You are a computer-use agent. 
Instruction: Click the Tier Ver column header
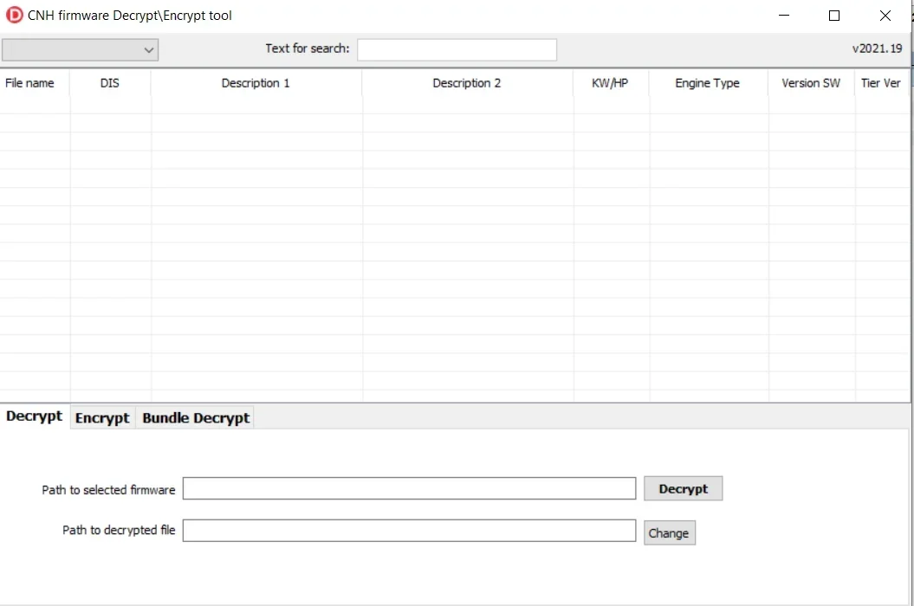(881, 83)
